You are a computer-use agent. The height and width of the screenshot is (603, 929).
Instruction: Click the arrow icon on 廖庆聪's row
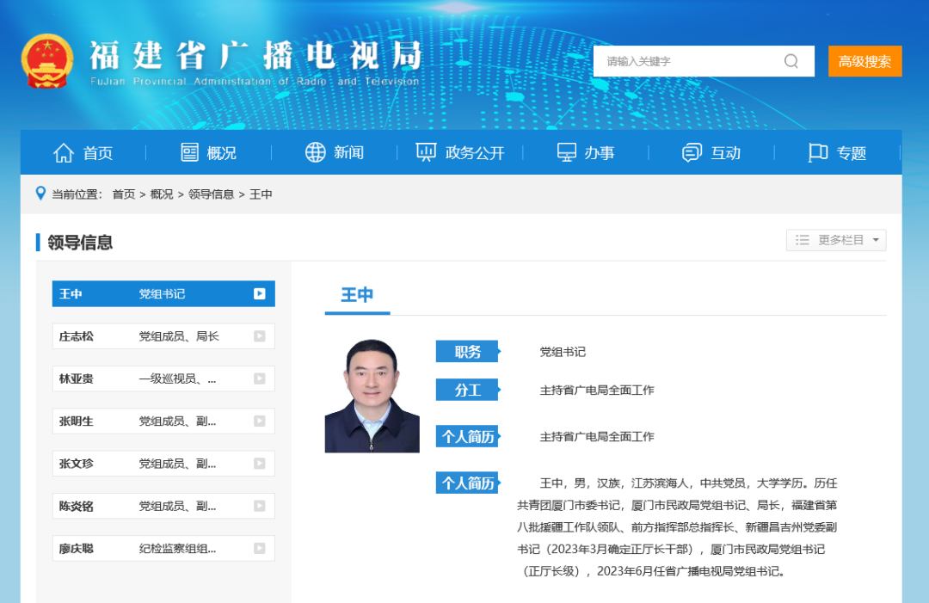point(259,548)
